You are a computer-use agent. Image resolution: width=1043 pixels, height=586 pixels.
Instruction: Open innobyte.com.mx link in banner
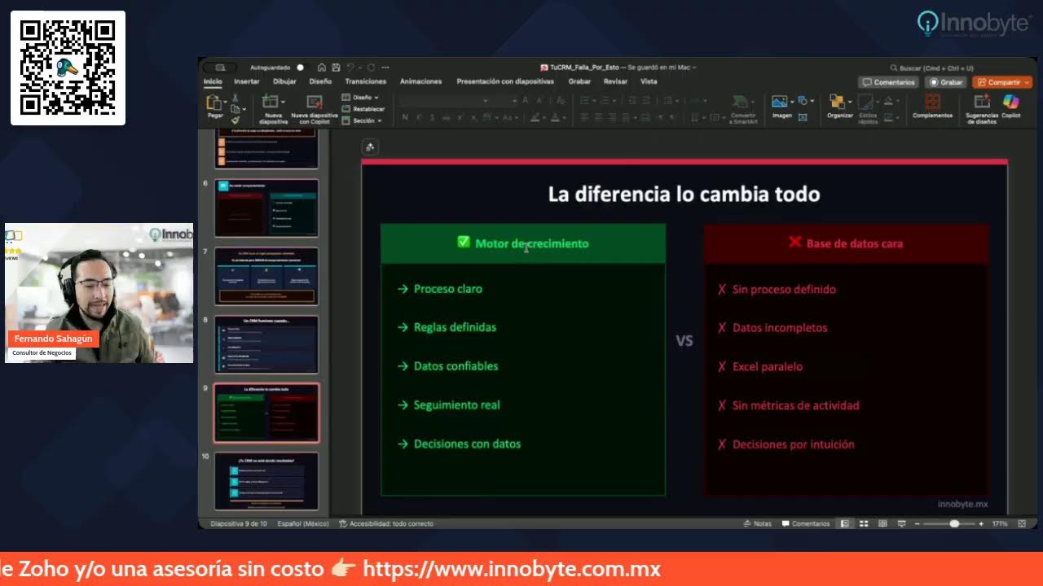coord(511,569)
